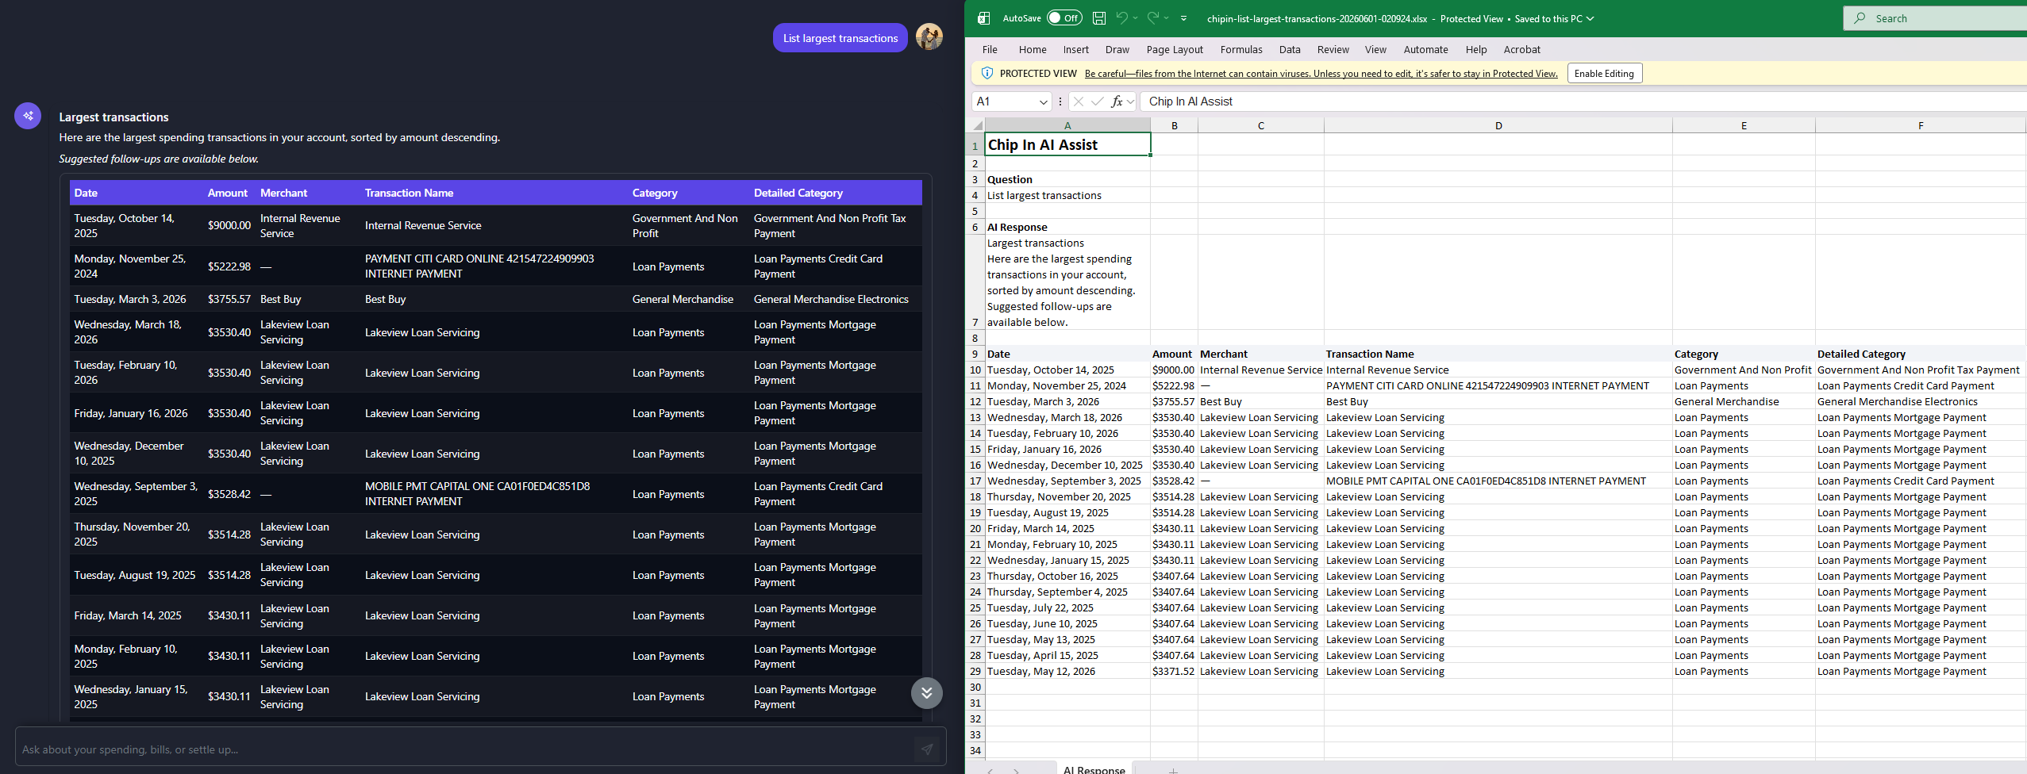Open the Help ribbon tab
Screen dimensions: 2027x774
click(x=1476, y=49)
